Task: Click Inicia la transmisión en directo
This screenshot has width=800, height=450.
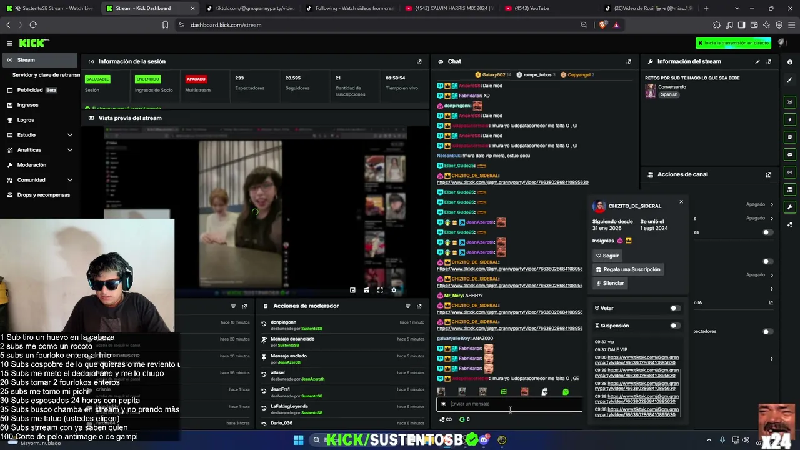Action: point(734,43)
